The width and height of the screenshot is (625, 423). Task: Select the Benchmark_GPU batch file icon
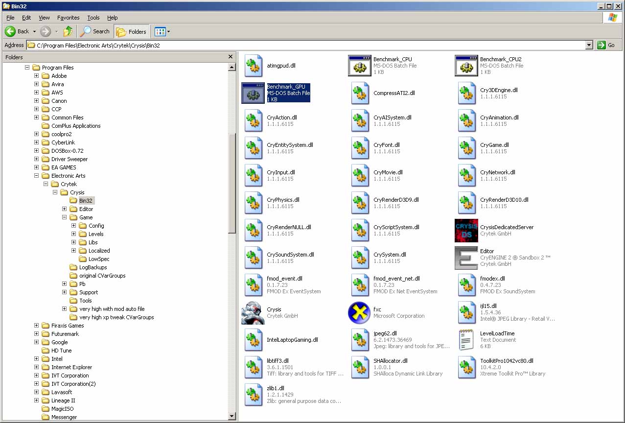[253, 93]
